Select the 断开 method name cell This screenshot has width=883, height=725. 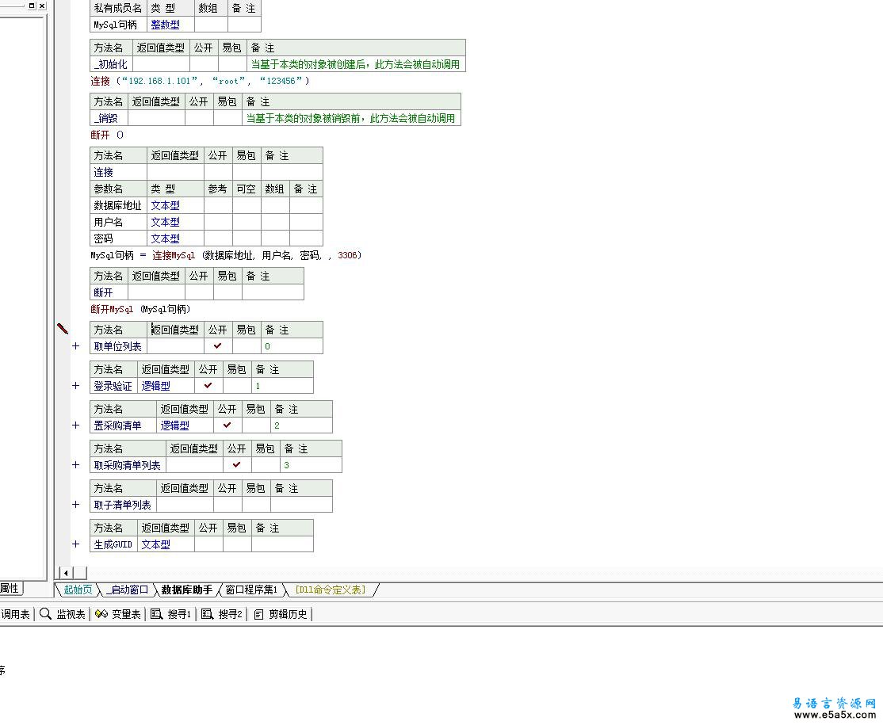pyautogui.click(x=109, y=292)
